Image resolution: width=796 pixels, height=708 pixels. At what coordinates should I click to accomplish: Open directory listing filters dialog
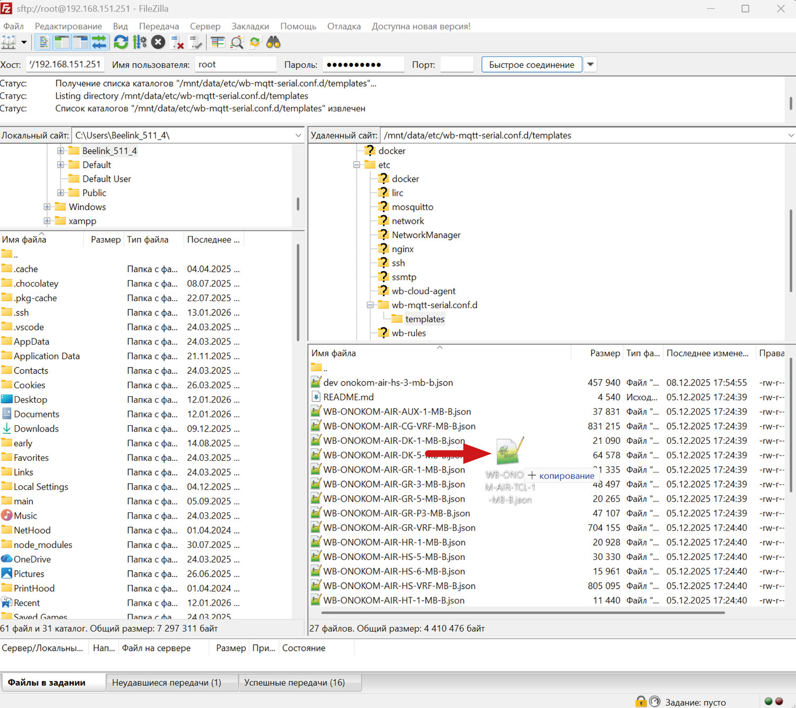218,42
